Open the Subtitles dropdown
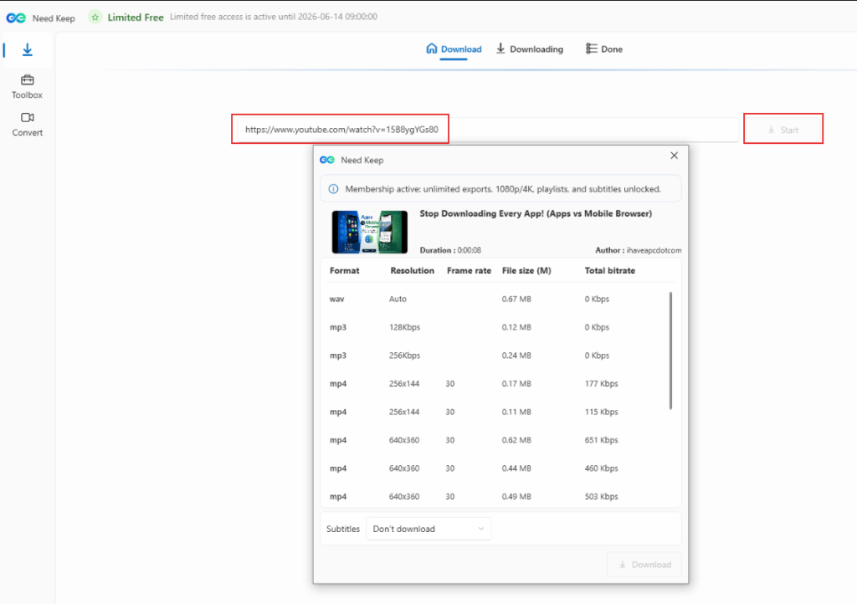The width and height of the screenshot is (857, 604). pos(428,529)
